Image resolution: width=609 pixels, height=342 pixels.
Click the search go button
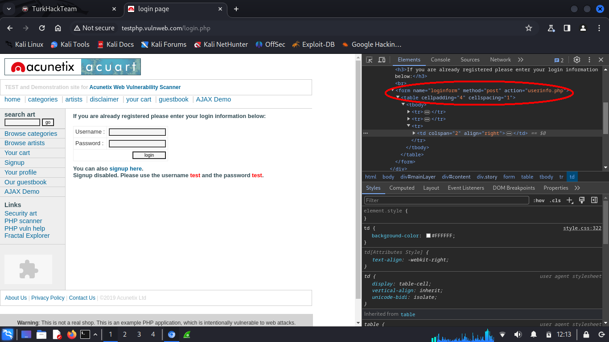pos(48,122)
